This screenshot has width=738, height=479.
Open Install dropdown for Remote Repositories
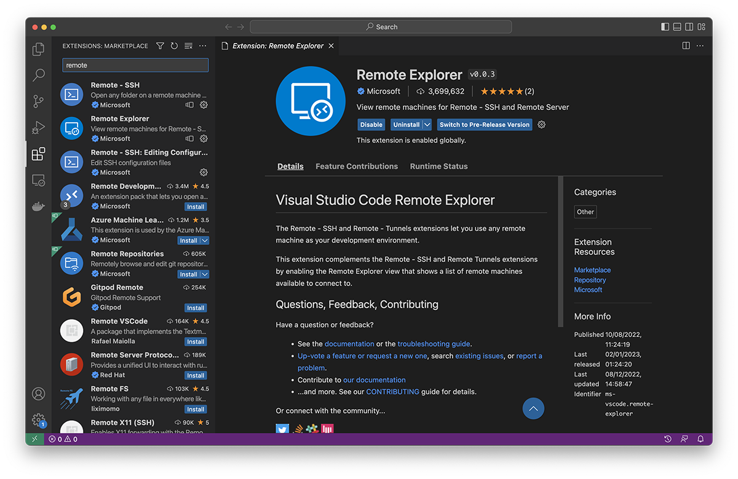205,275
